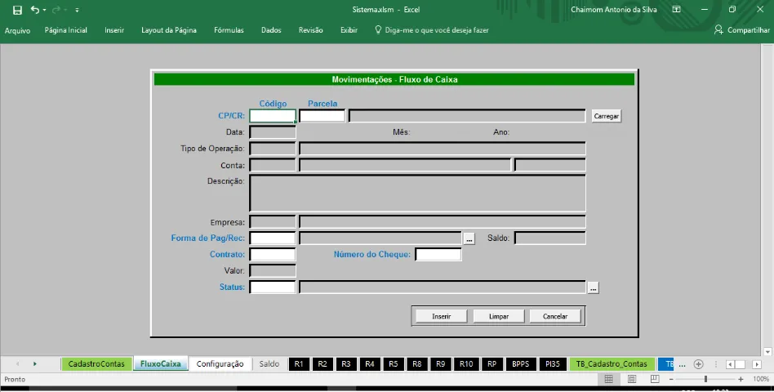The image size is (774, 392).
Task: Click the Cancelar button
Action: [555, 316]
